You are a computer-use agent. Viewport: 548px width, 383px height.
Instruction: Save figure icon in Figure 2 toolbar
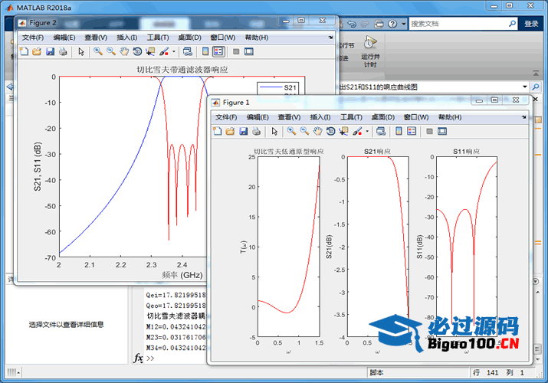pos(50,51)
